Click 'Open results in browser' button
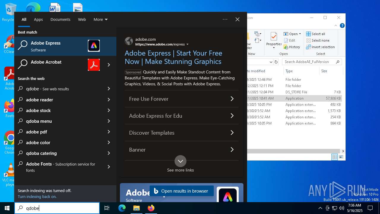The height and width of the screenshot is (214, 380). click(182, 191)
